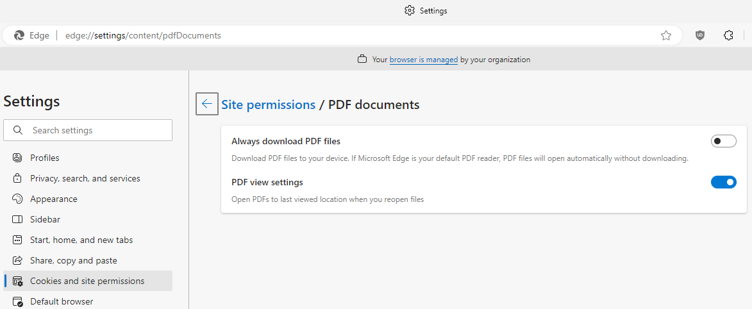The width and height of the screenshot is (752, 309).
Task: Add page to favorites with star icon
Action: click(665, 35)
